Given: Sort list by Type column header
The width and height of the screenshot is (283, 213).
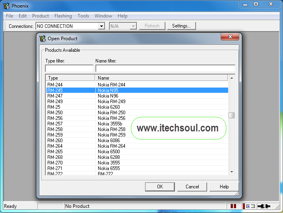Looking at the screenshot, I should pos(70,78).
